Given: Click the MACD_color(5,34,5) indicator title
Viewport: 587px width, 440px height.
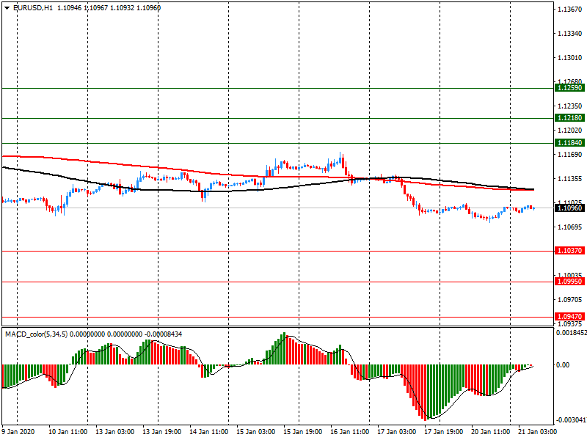Looking at the screenshot, I should click(x=36, y=334).
